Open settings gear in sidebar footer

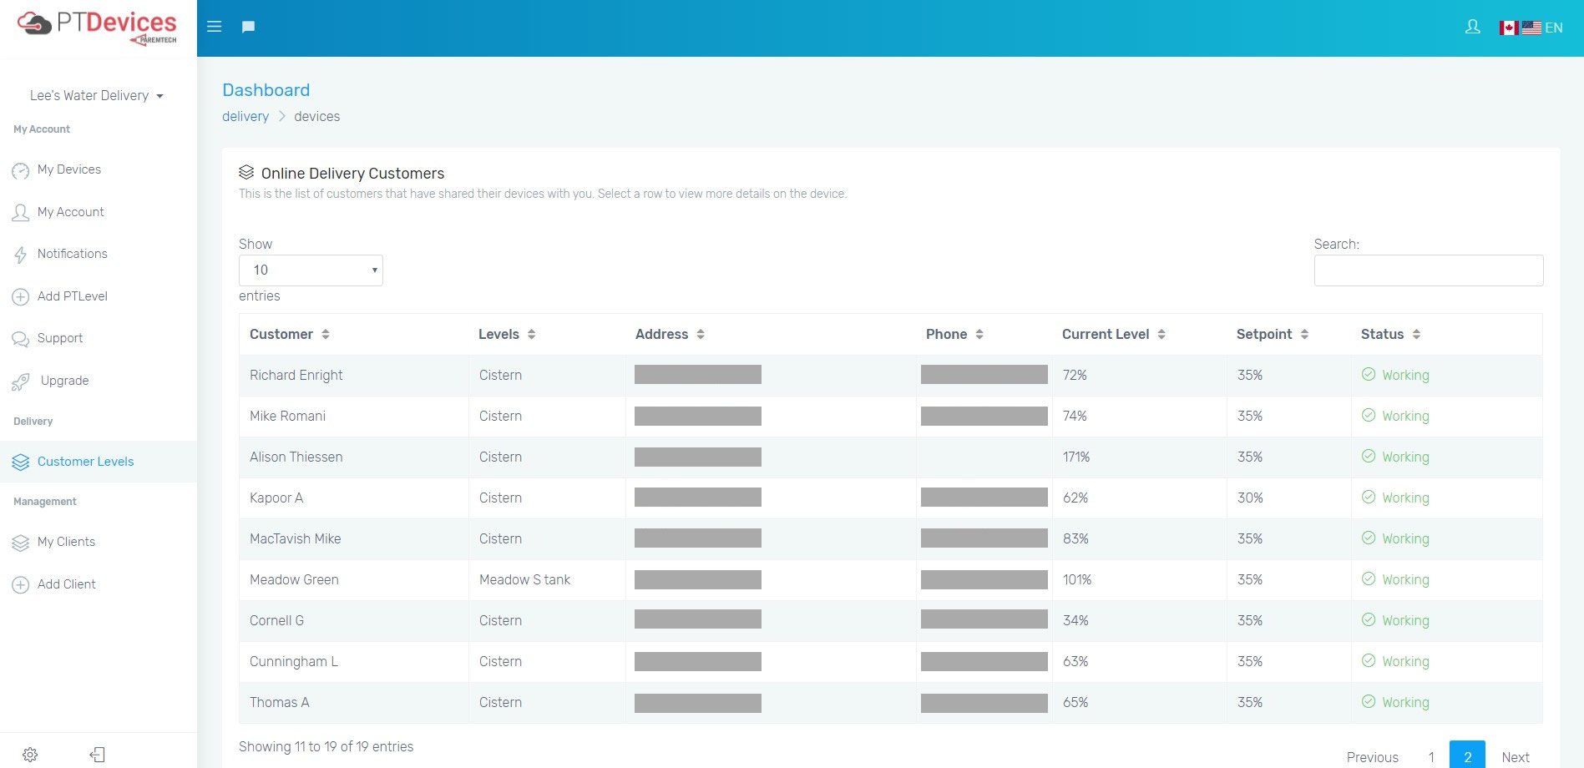30,755
